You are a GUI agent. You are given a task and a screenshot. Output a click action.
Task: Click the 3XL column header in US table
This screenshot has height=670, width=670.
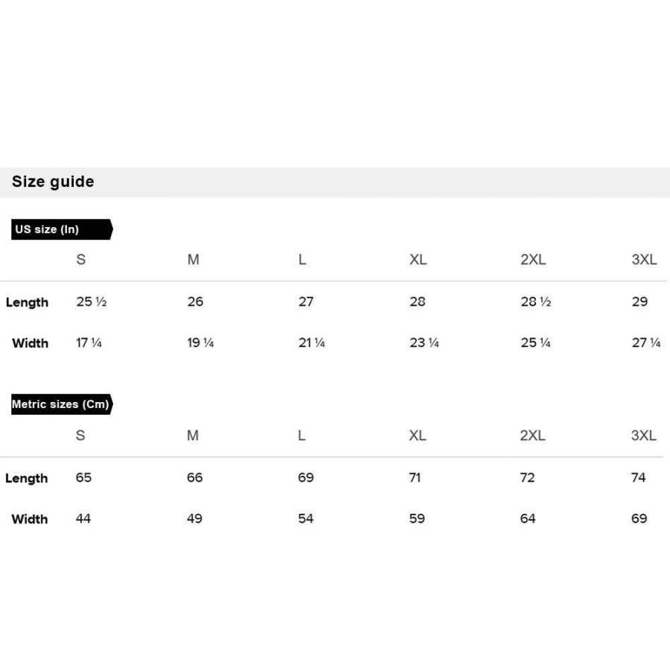[644, 260]
